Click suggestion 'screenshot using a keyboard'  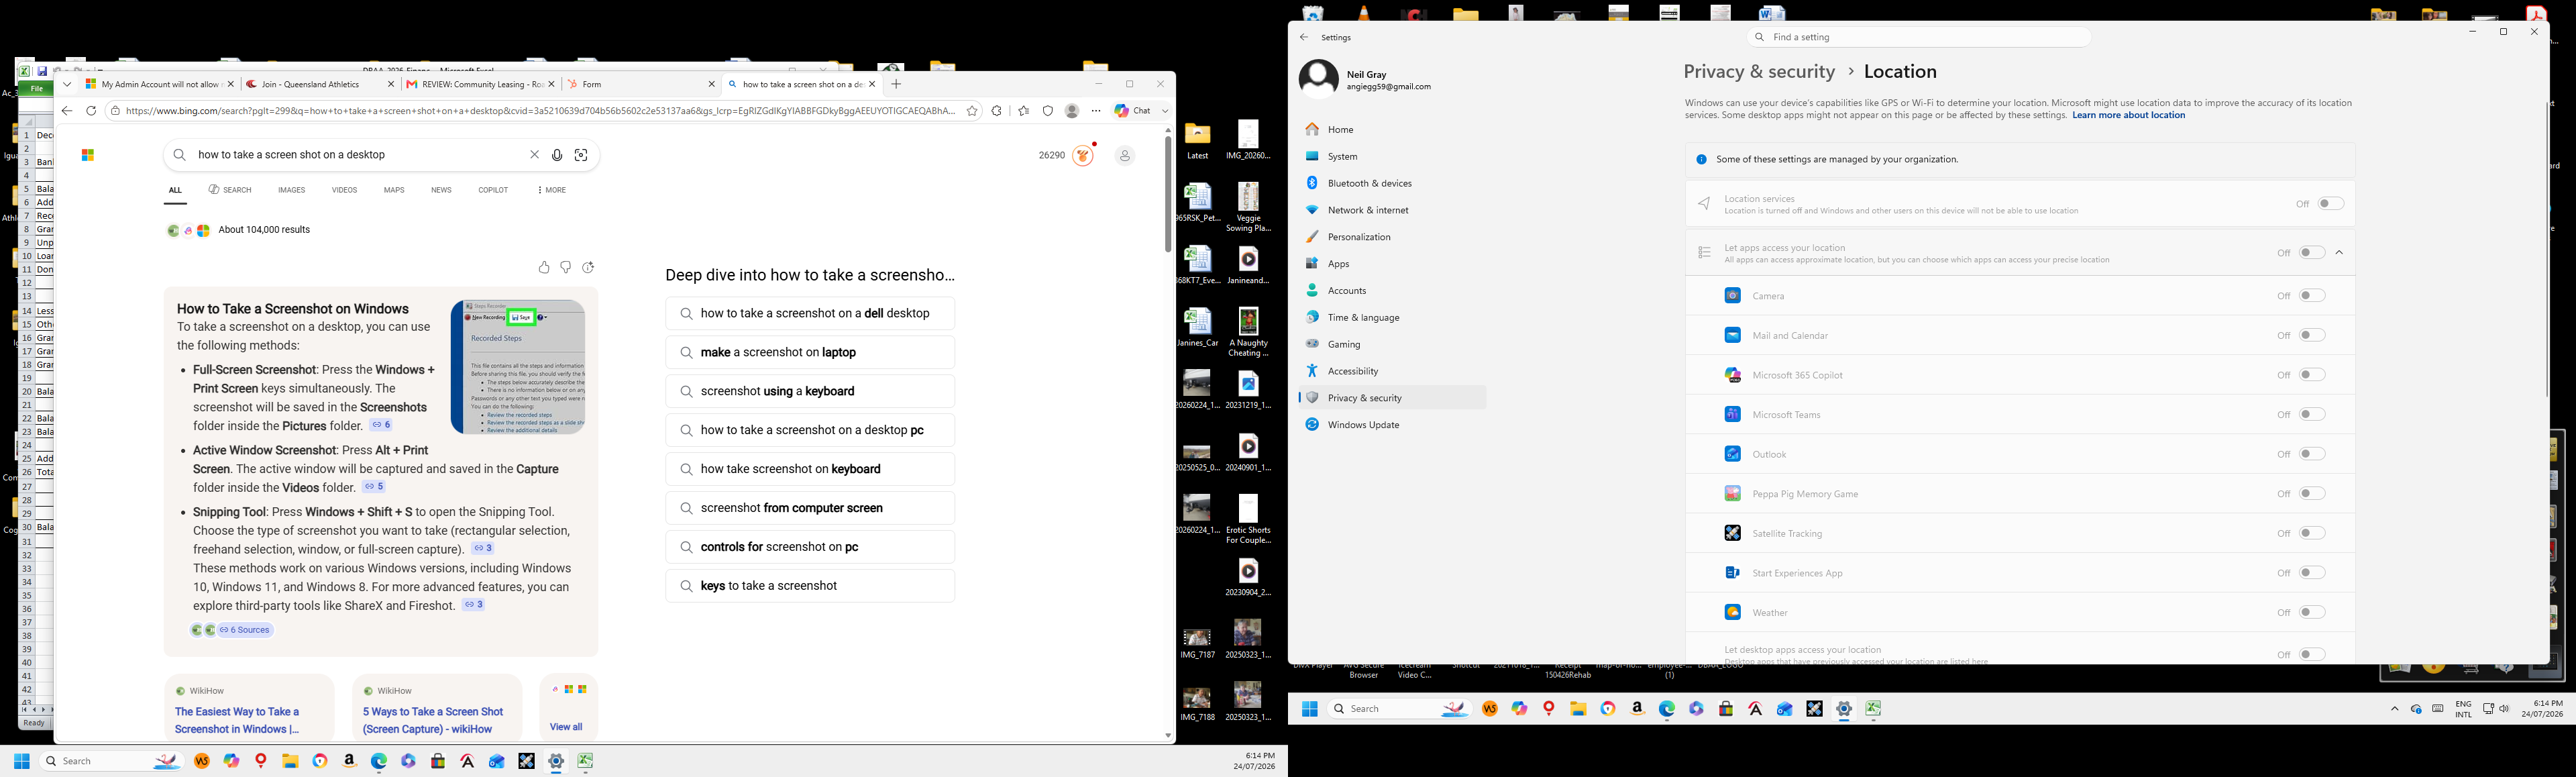pyautogui.click(x=810, y=391)
